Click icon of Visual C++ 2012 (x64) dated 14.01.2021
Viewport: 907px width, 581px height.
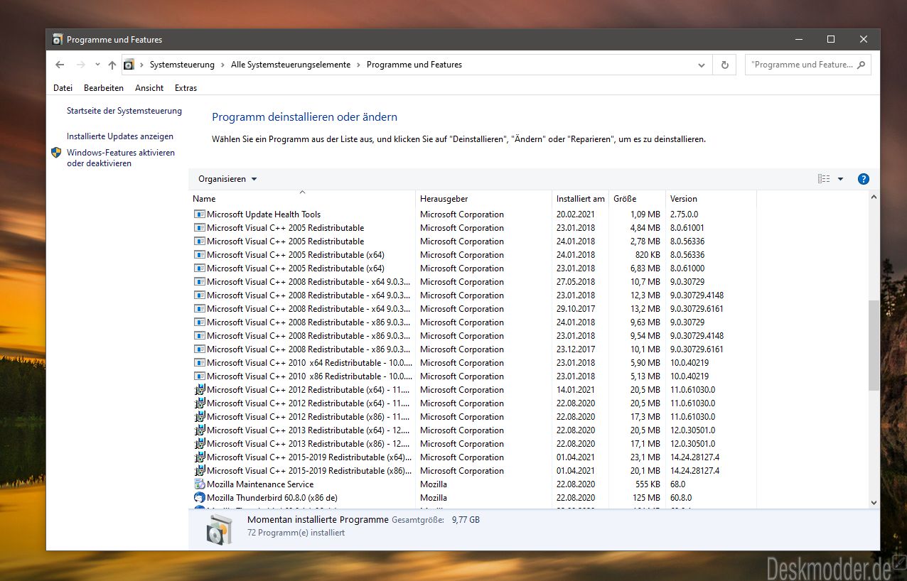coord(200,390)
